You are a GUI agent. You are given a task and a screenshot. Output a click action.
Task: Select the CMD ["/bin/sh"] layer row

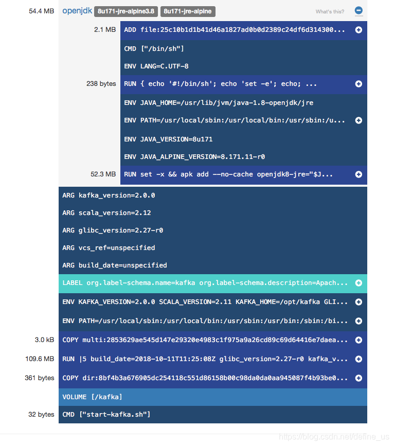pyautogui.click(x=243, y=49)
